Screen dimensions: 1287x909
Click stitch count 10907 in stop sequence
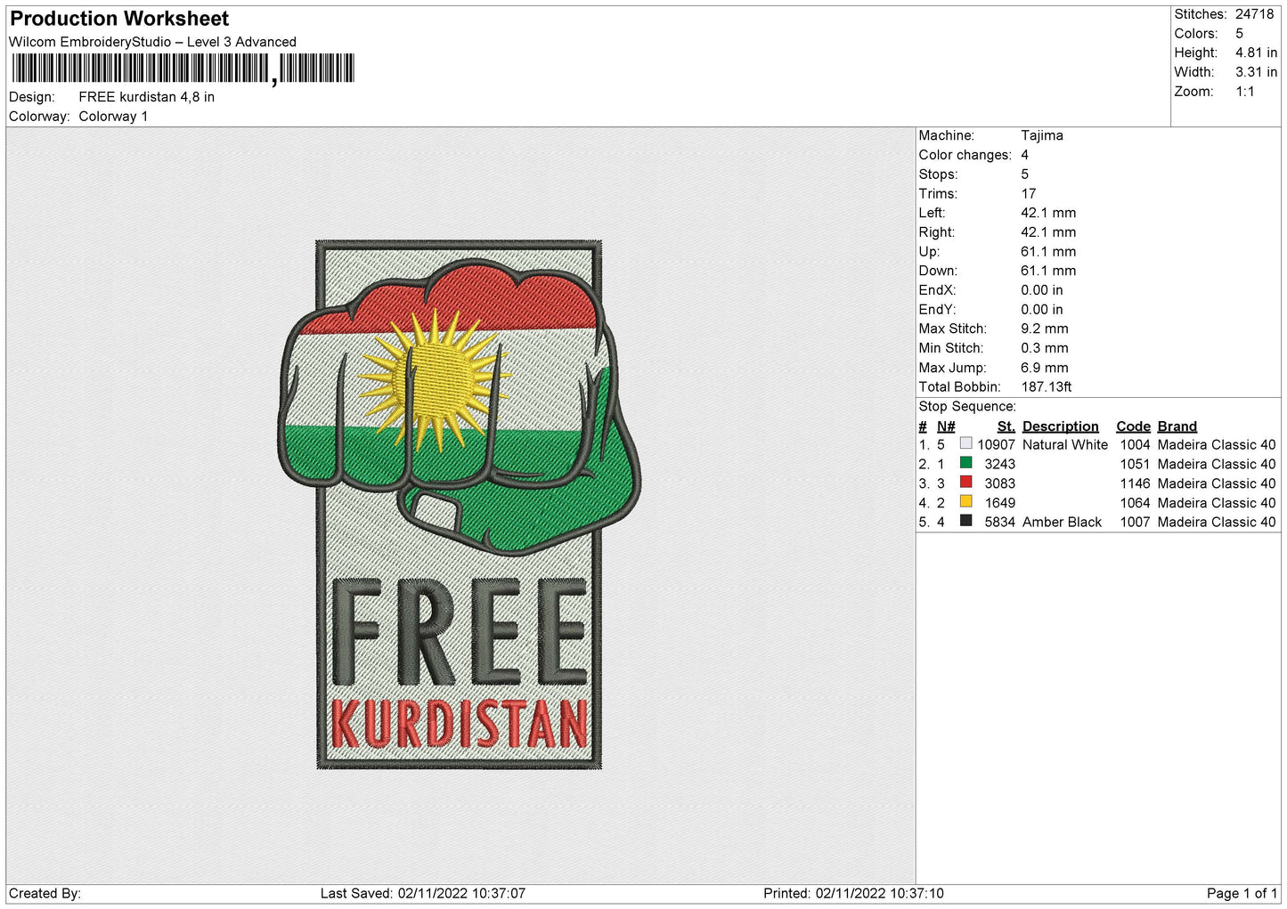[996, 445]
